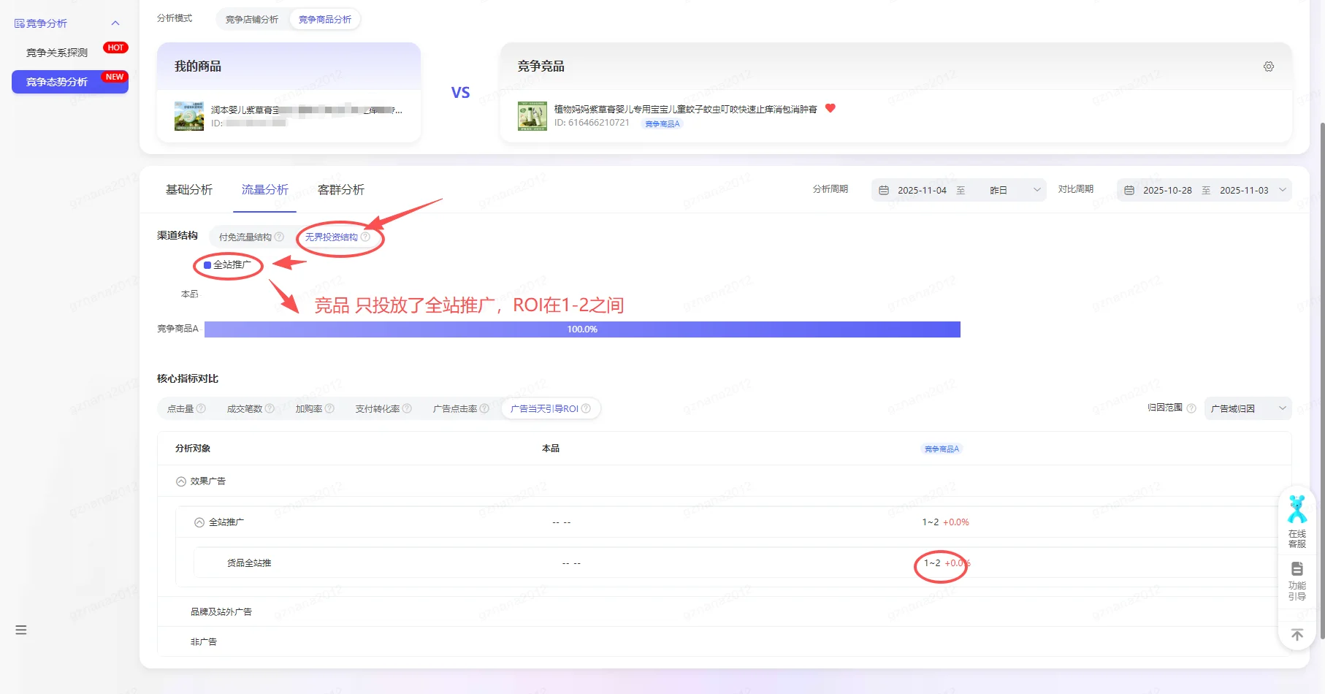Select the 广告点击率 metric

click(455, 408)
